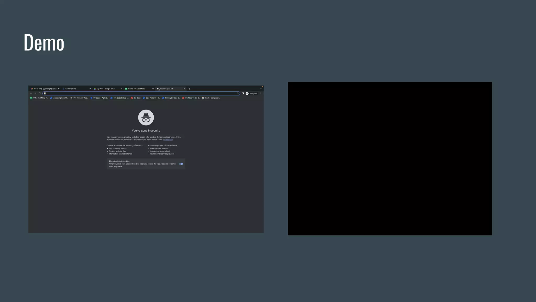The width and height of the screenshot is (536, 302).
Task: Click the forward navigation arrow
Action: point(35,93)
